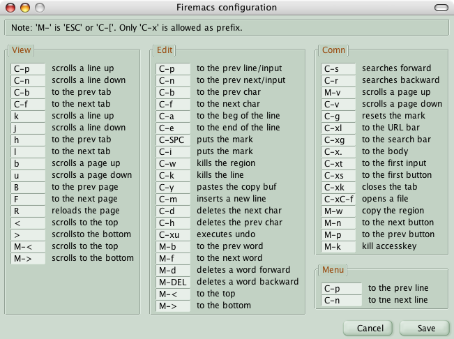The image size is (454, 339).
Task: Focus the M-k kill accesskey field
Action: 338,247
